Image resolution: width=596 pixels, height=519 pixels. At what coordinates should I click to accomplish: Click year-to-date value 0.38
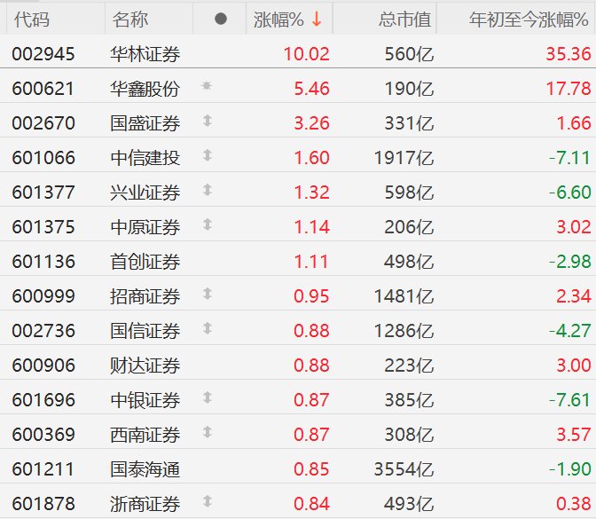pos(574,504)
